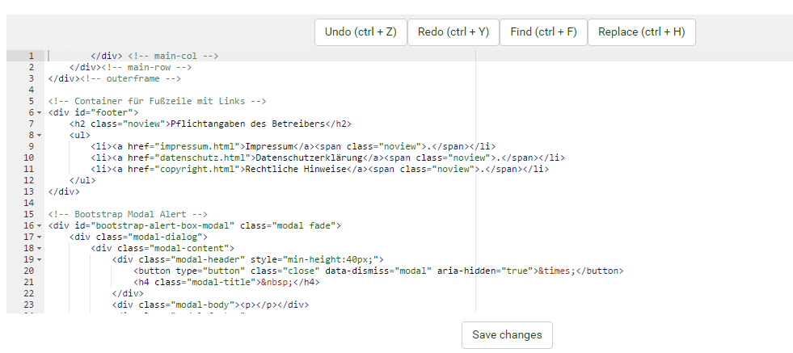Open Find (ctrl + F) search

tap(543, 32)
